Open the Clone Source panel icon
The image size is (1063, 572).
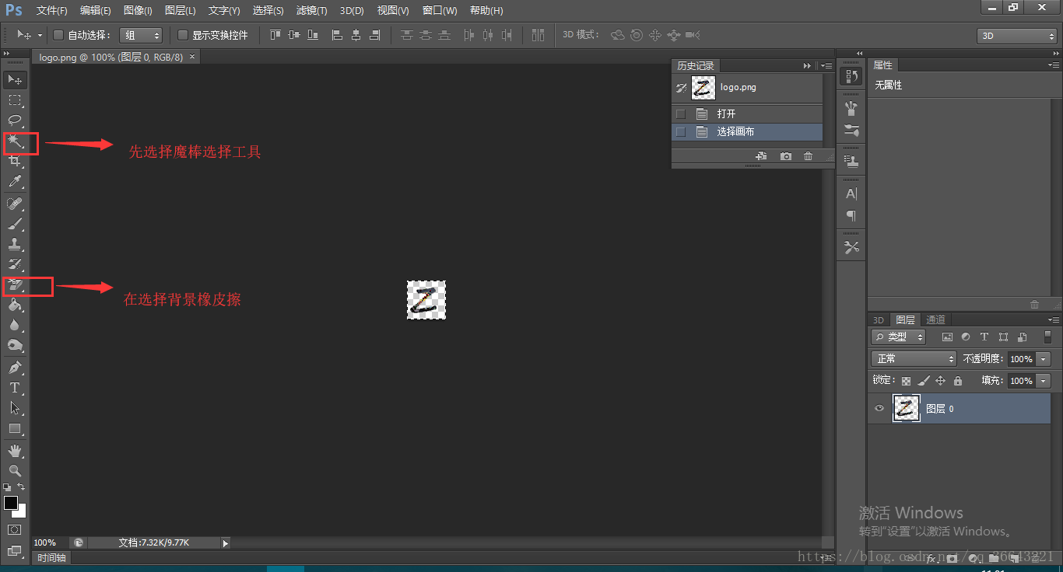pos(851,162)
